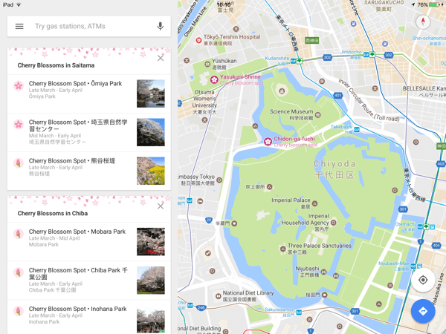Image resolution: width=446 pixels, height=334 pixels.
Task: Tap the Jimbocho station icon
Action: tap(366, 54)
